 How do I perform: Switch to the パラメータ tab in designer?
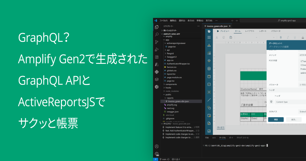click(276, 31)
